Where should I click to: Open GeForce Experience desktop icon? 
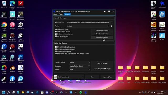(4, 37)
